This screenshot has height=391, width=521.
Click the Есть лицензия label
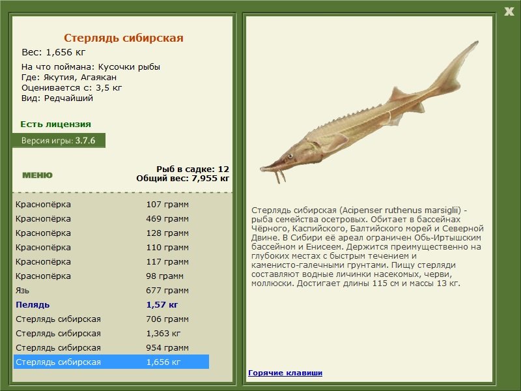(55, 124)
